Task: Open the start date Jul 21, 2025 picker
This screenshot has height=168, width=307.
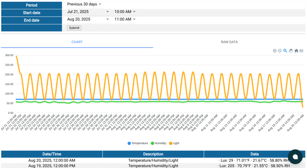Action: (88, 12)
